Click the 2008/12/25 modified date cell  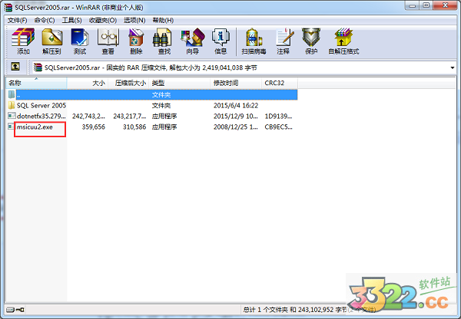[236, 127]
